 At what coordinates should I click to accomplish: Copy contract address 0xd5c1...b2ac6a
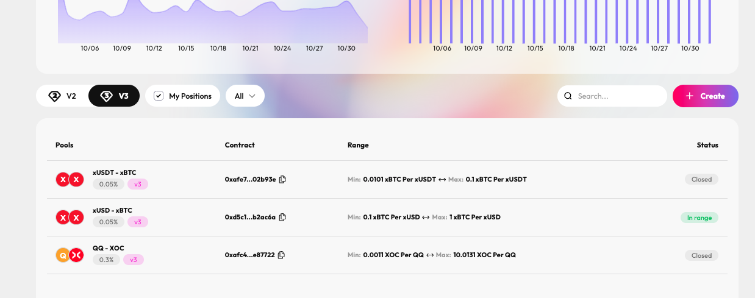pyautogui.click(x=282, y=218)
